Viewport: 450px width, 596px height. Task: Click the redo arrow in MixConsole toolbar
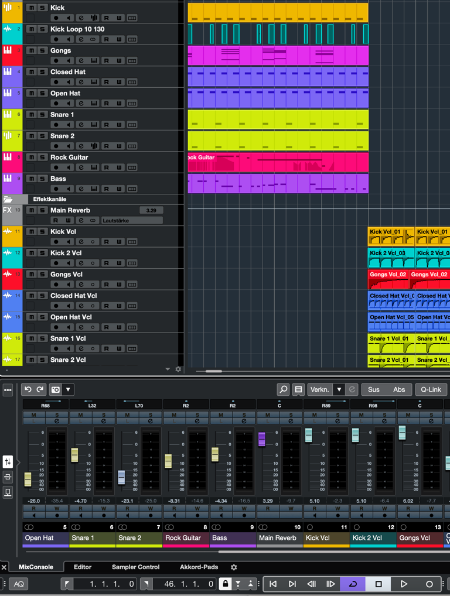(x=40, y=389)
